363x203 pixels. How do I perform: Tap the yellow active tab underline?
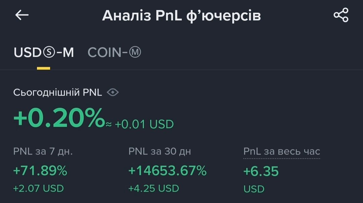click(43, 68)
